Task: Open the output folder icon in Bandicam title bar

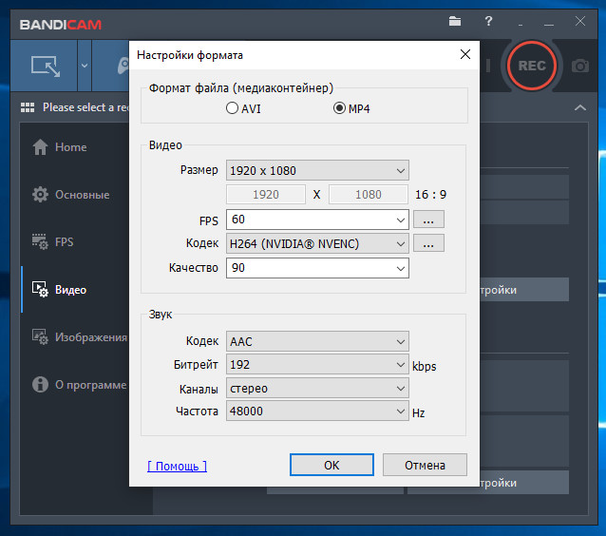Action: click(x=455, y=21)
